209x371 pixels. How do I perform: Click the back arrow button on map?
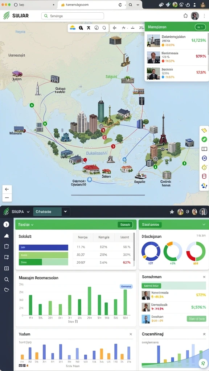7,189
